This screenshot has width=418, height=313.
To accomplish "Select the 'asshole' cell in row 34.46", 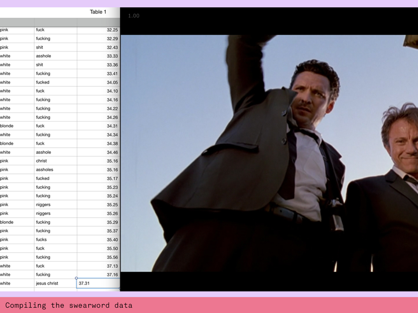I will click(x=55, y=152).
